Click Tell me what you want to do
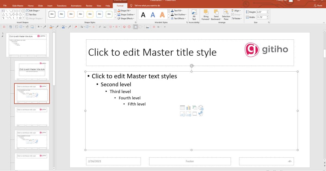The image size is (326, 171). point(147,5)
